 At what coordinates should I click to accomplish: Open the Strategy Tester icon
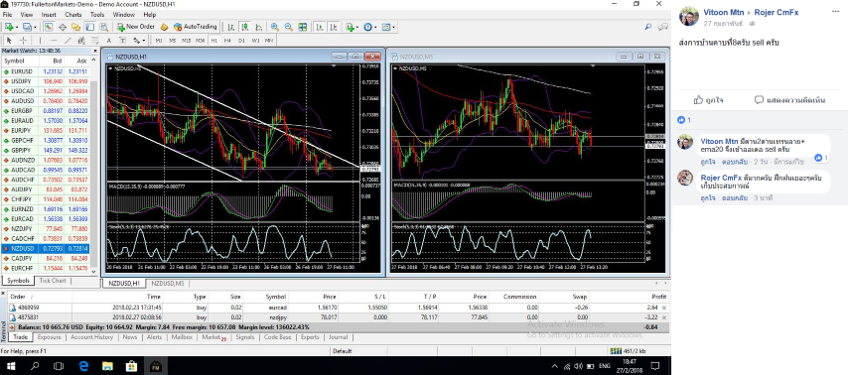104,27
